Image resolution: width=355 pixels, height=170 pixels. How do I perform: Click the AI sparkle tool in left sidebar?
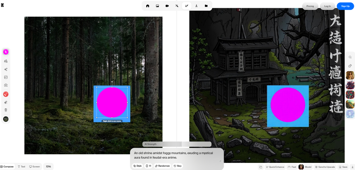6,69
